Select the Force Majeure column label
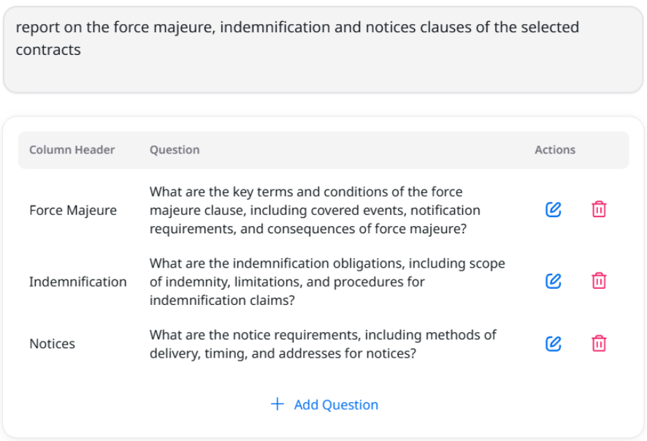 pos(72,210)
